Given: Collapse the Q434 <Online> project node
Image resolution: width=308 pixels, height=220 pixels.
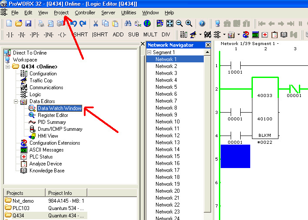Looking at the screenshot, I should (x=8, y=67).
